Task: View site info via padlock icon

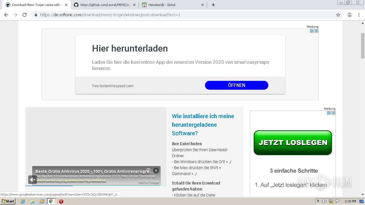Action: click(36, 15)
